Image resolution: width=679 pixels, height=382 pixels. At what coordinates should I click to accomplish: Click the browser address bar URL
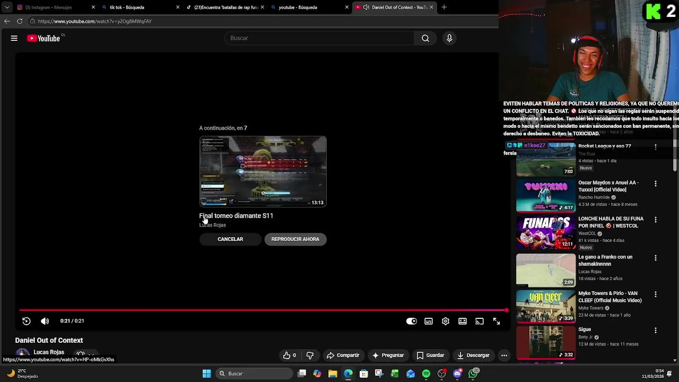pos(95,21)
